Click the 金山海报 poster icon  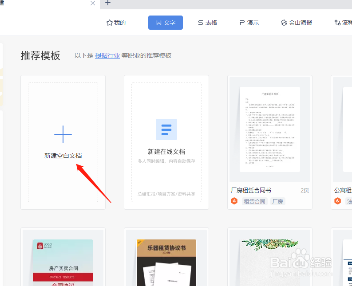[x=284, y=23]
